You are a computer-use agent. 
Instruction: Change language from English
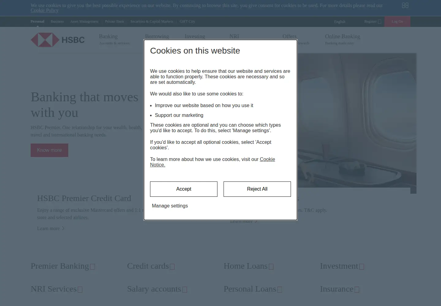[x=340, y=22]
